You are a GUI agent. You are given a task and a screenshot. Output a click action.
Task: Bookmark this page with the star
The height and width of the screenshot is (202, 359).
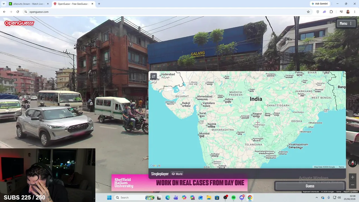click(x=308, y=12)
